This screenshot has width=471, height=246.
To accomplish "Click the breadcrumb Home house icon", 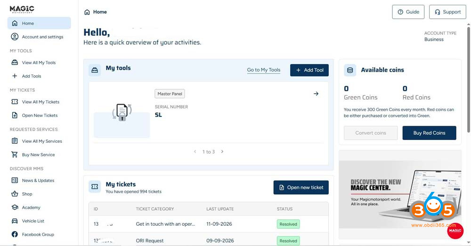I will [x=87, y=12].
